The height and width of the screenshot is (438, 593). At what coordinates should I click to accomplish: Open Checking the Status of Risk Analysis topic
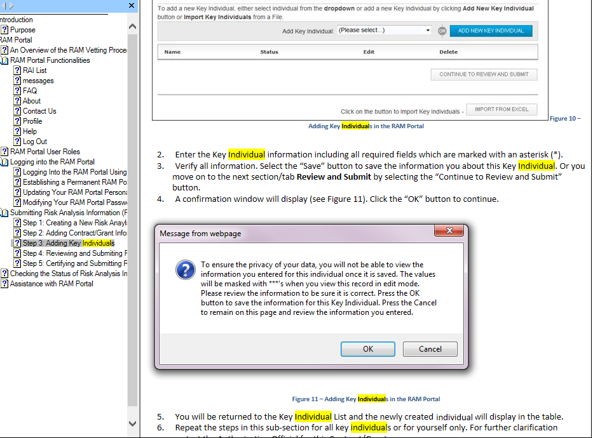68,274
